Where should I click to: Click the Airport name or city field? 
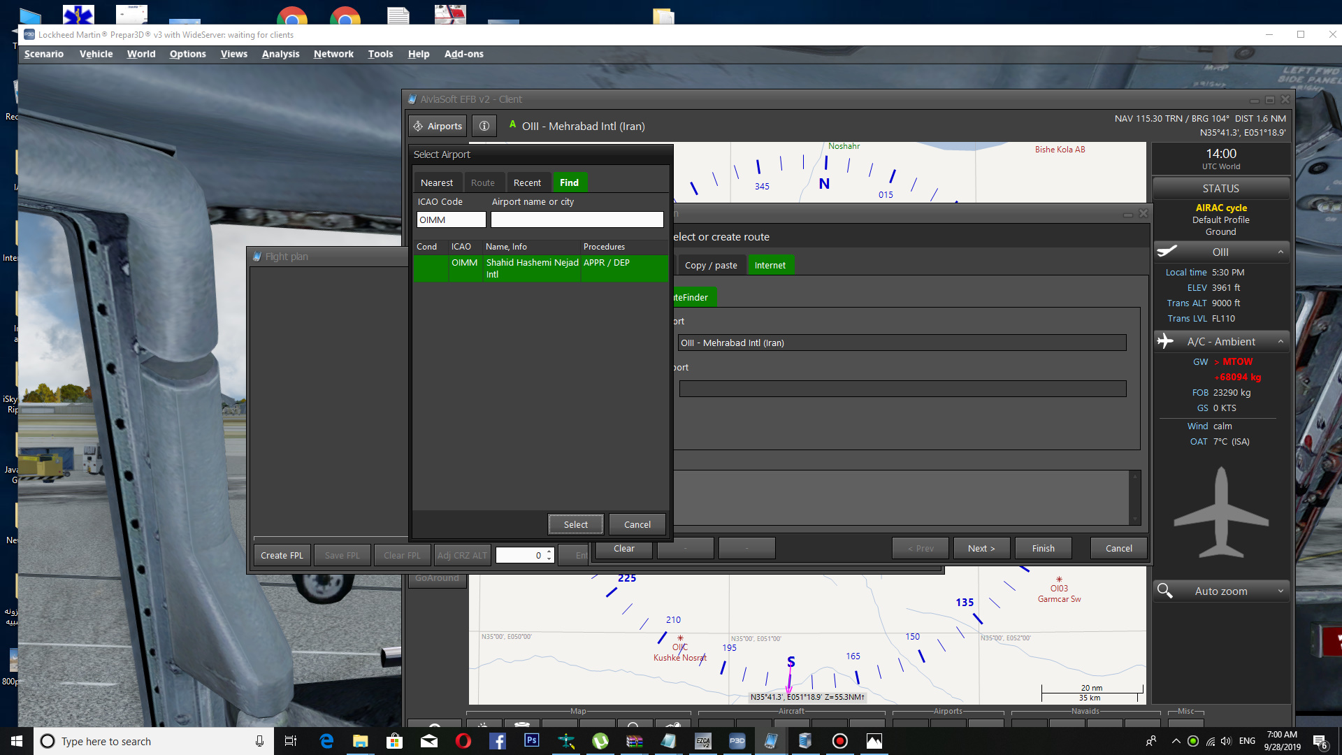tap(577, 220)
